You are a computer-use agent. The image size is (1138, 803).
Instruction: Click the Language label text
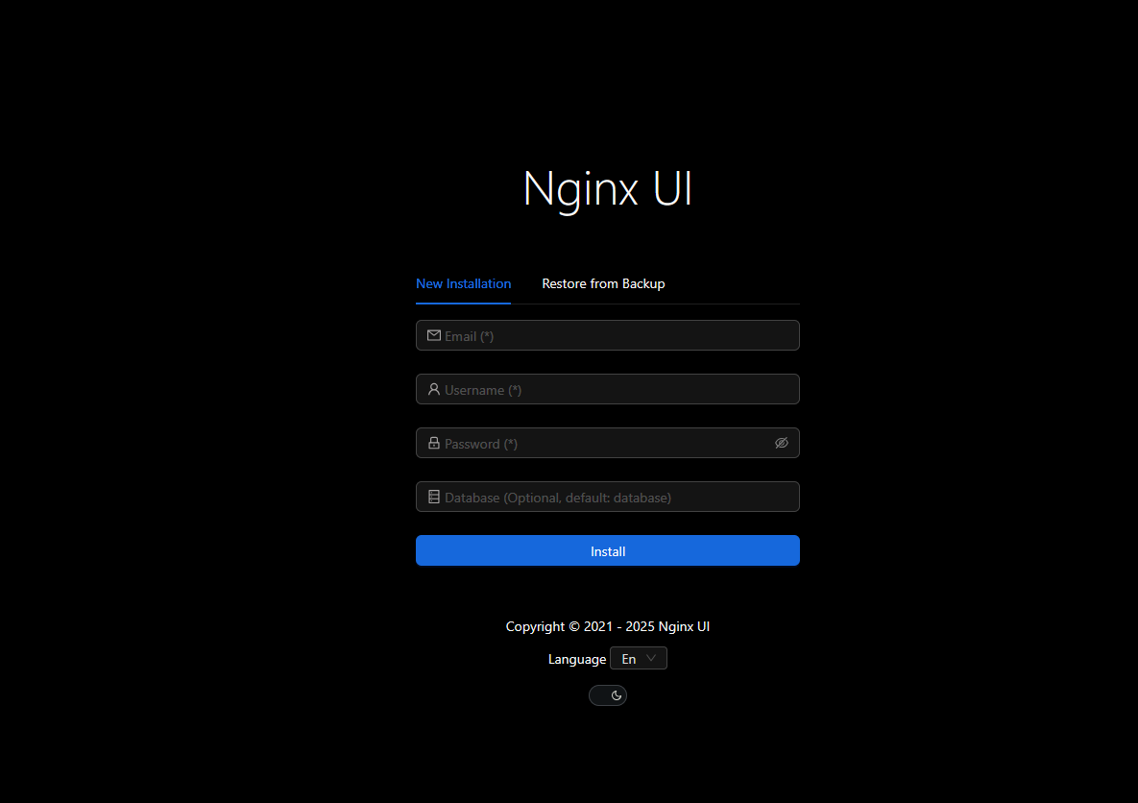pyautogui.click(x=577, y=659)
